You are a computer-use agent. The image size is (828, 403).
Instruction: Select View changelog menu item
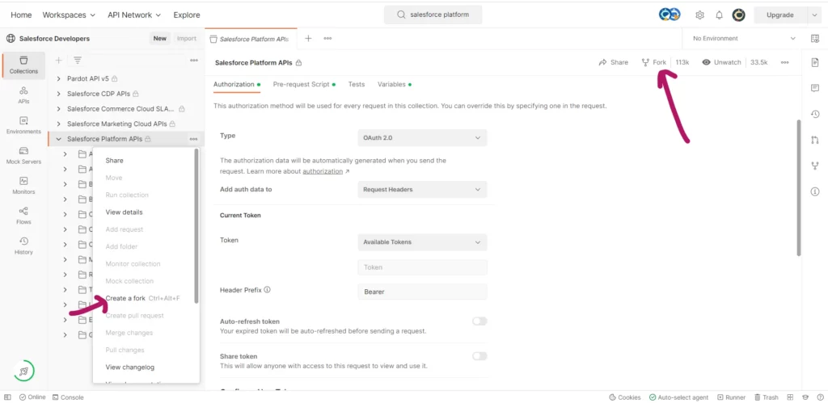[x=130, y=367]
